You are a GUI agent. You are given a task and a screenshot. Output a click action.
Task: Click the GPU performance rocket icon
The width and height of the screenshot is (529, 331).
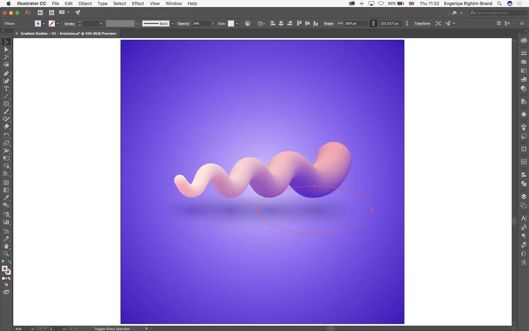point(78,13)
